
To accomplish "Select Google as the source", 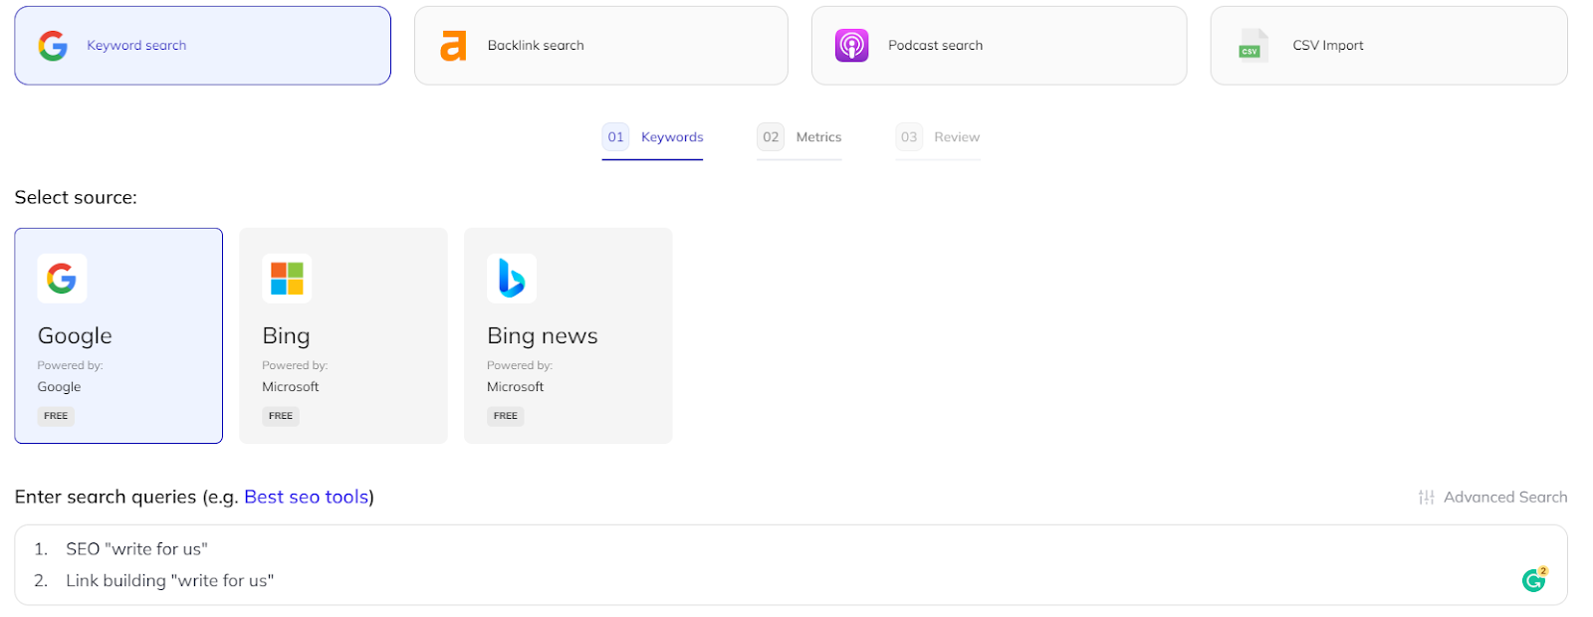I will click(118, 335).
